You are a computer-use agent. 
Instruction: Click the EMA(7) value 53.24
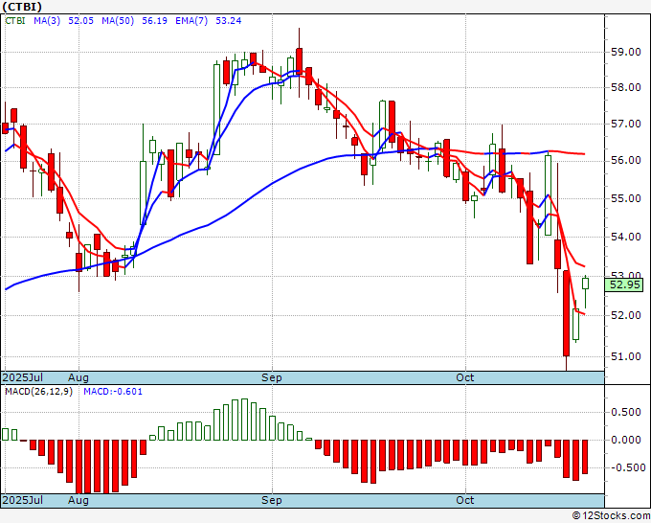click(229, 21)
